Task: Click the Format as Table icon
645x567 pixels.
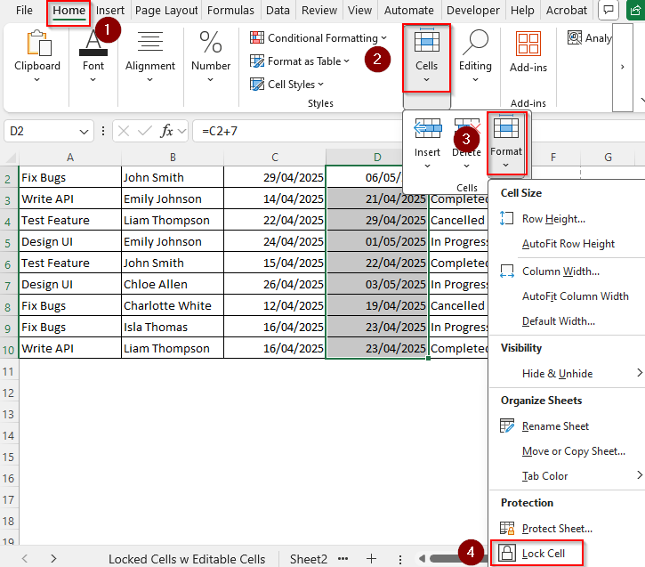Action: (257, 61)
